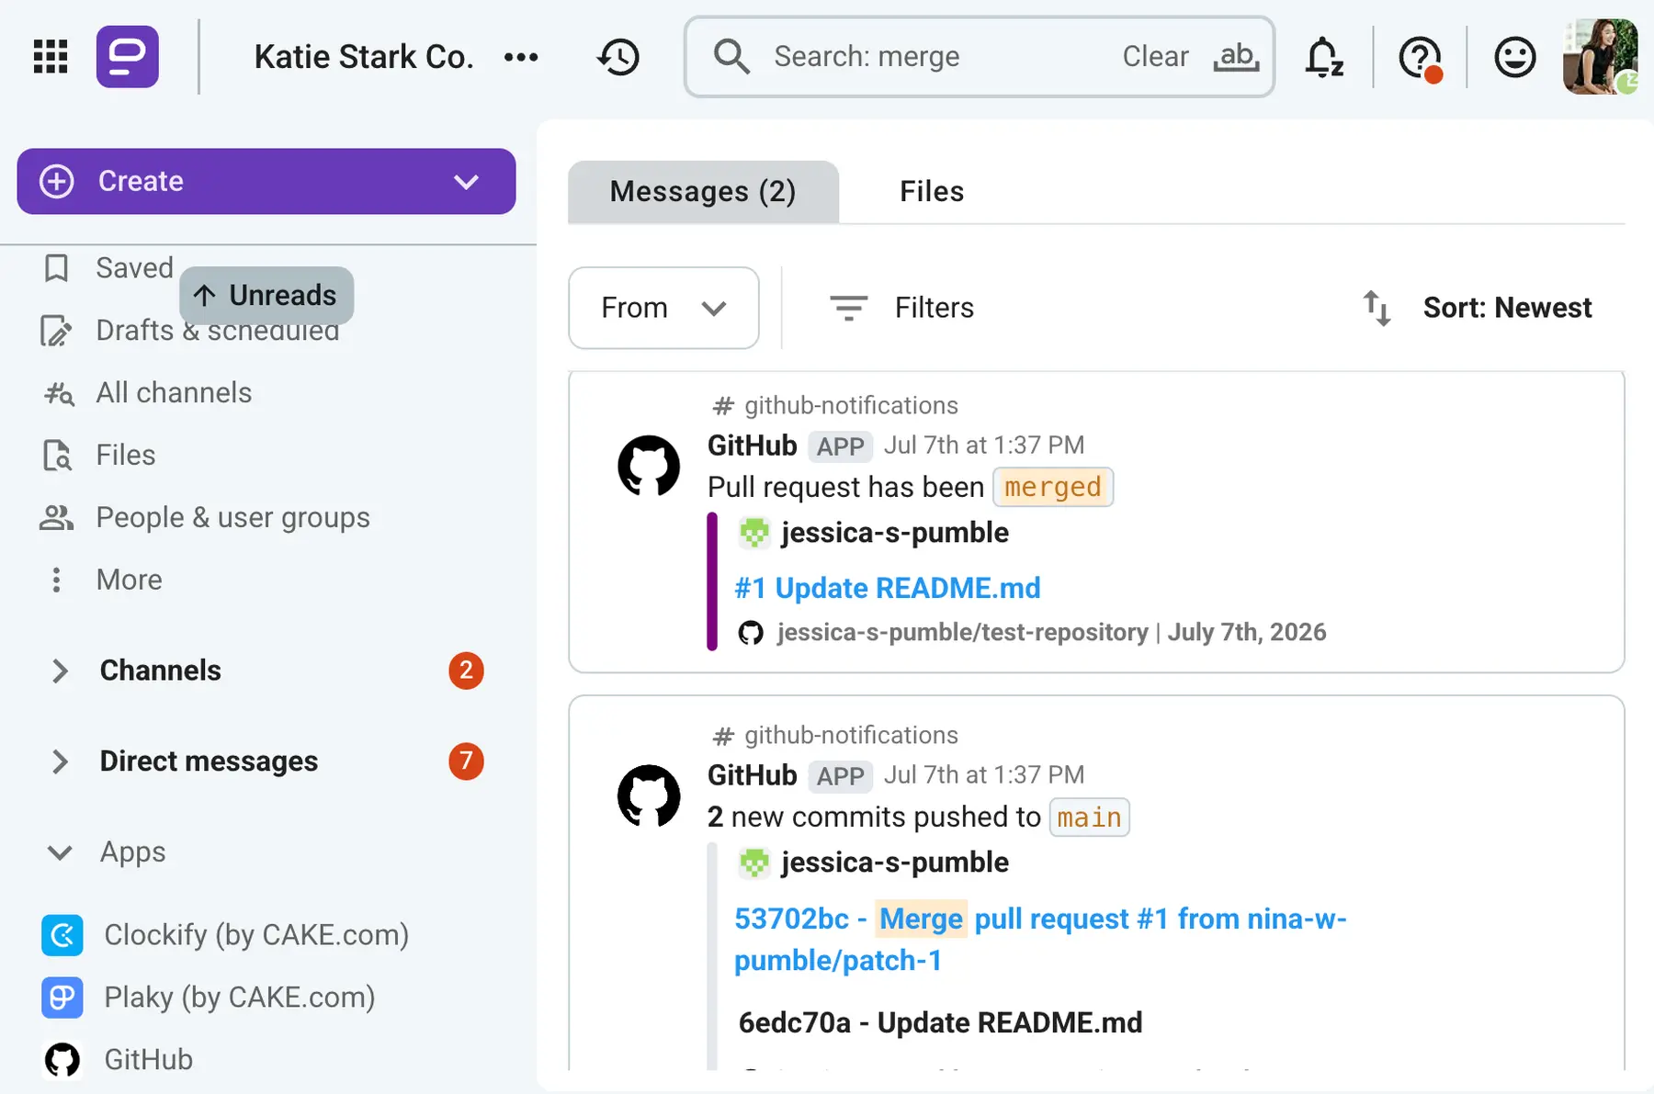This screenshot has width=1654, height=1094.
Task: Collapse the Apps section
Action: pos(60,852)
